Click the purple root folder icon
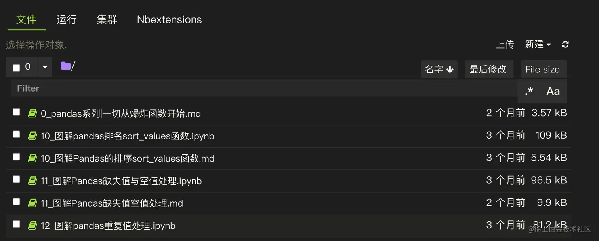 click(x=65, y=66)
